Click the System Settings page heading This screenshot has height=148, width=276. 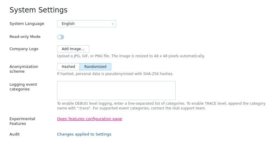click(x=38, y=10)
